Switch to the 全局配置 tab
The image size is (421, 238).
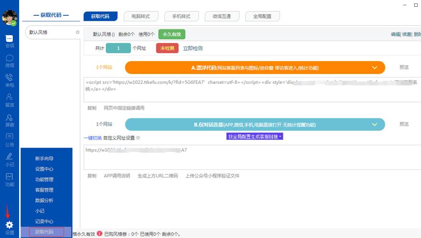tap(263, 16)
